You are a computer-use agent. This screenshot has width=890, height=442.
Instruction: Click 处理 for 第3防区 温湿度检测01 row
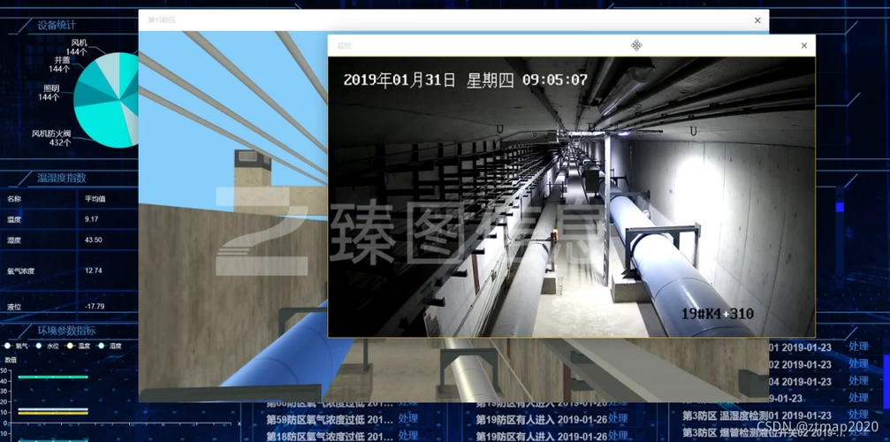point(858,415)
